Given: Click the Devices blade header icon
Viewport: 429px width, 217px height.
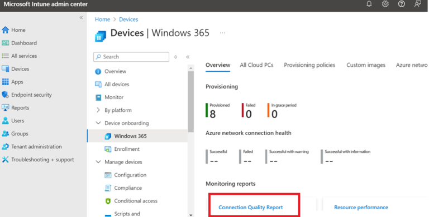Looking at the screenshot, I should pos(101,36).
